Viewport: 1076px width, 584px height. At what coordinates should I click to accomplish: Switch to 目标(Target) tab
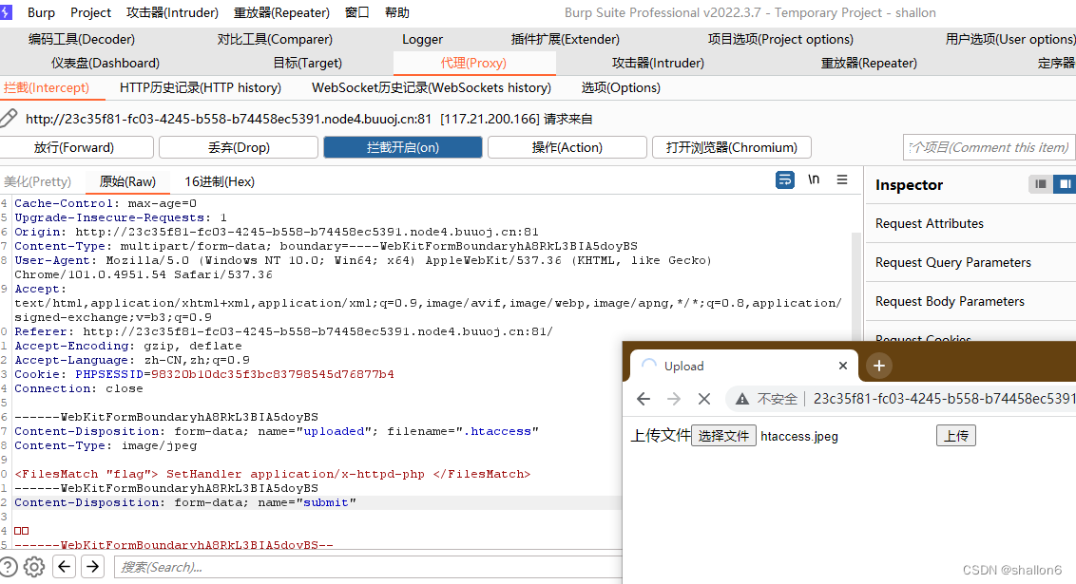307,63
